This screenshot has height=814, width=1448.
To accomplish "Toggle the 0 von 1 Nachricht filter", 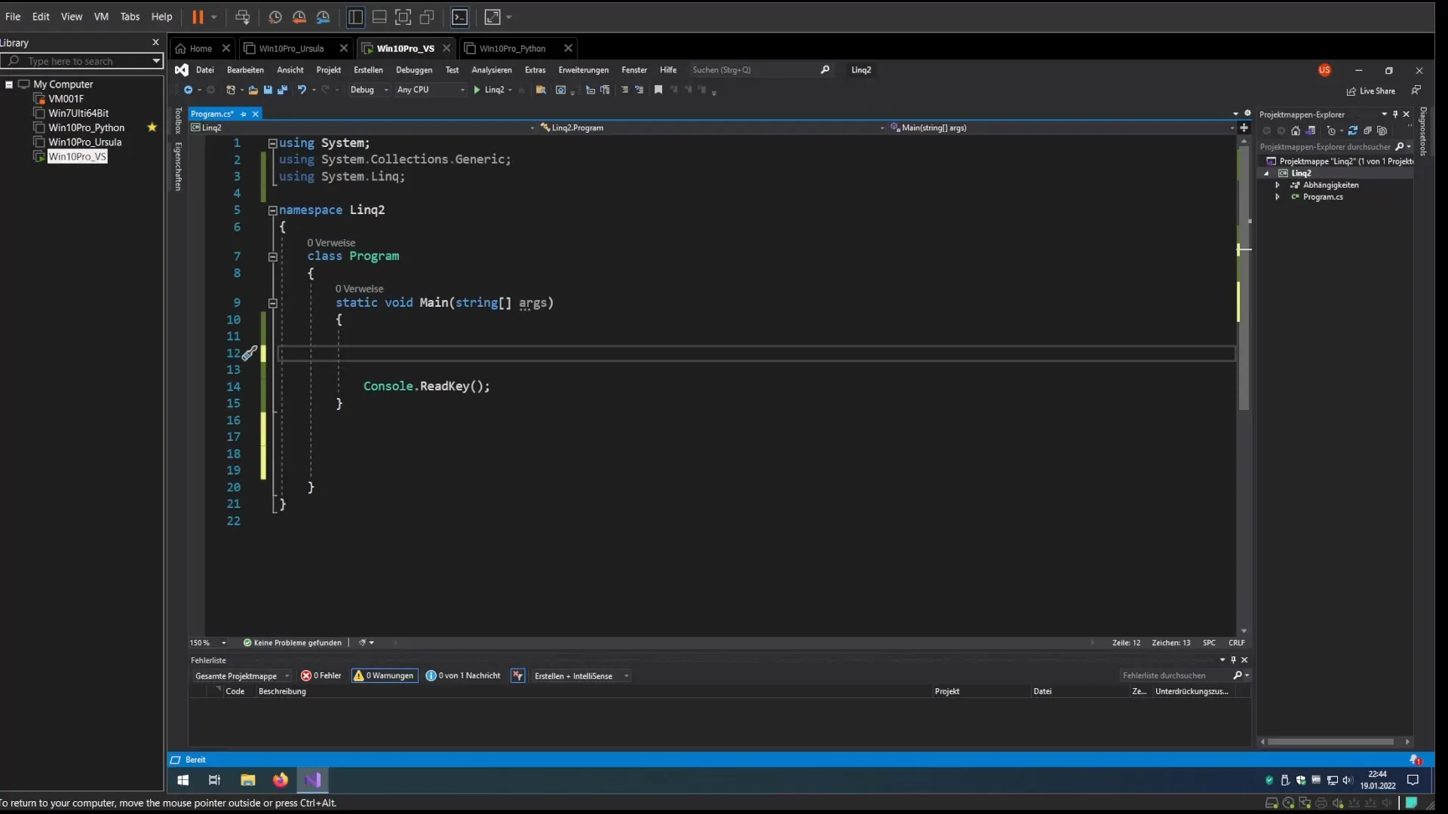I will point(463,676).
